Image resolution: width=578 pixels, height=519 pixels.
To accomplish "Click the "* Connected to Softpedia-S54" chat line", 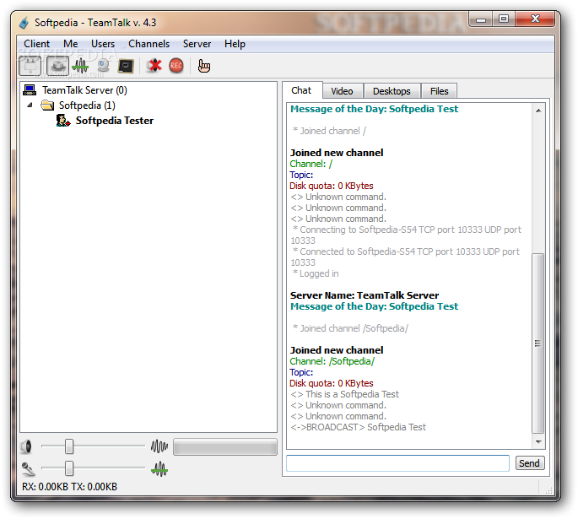I will [405, 257].
